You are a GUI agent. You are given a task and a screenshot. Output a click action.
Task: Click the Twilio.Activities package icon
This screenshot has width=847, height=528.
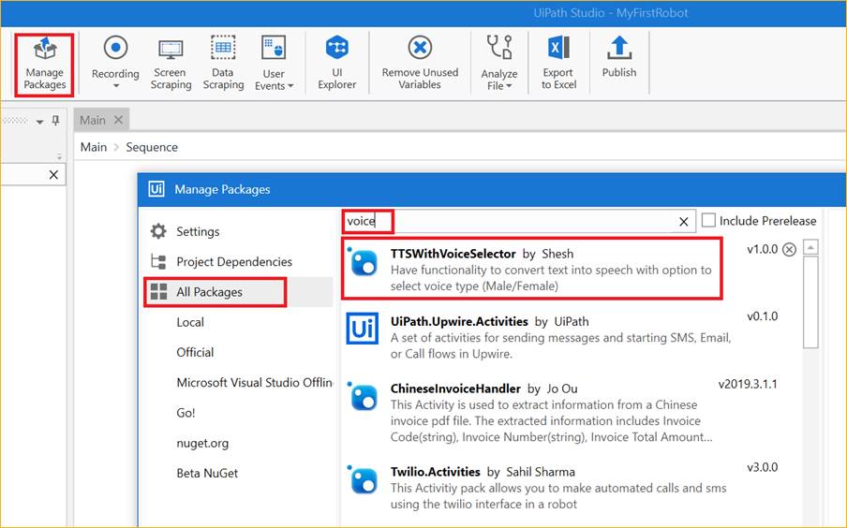click(x=363, y=480)
